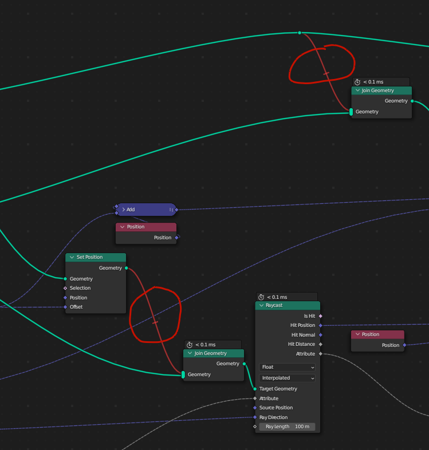Screen dimensions: 429x450
Task: Click the Geometry multi-input socket of Join Geometry below the reroute
Action: pyautogui.click(x=351, y=112)
